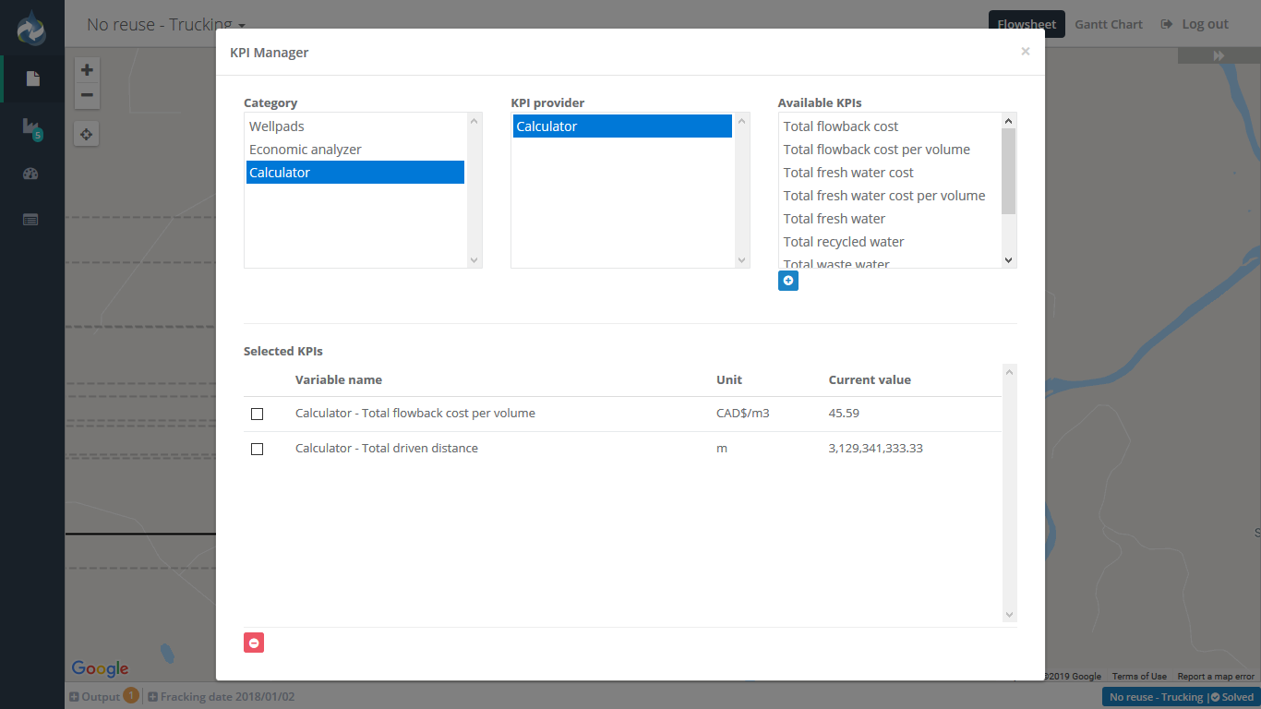
Task: Zoom out on the map with the minus icon
Action: pos(86,96)
